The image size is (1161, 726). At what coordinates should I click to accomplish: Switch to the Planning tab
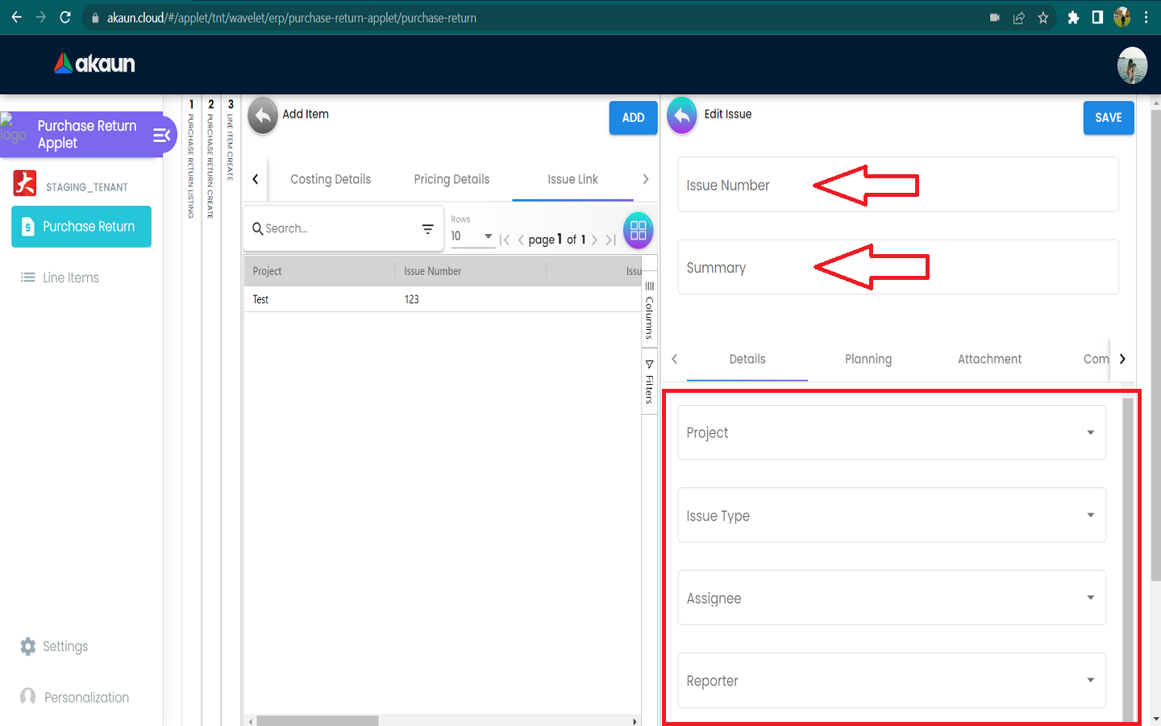(x=868, y=359)
